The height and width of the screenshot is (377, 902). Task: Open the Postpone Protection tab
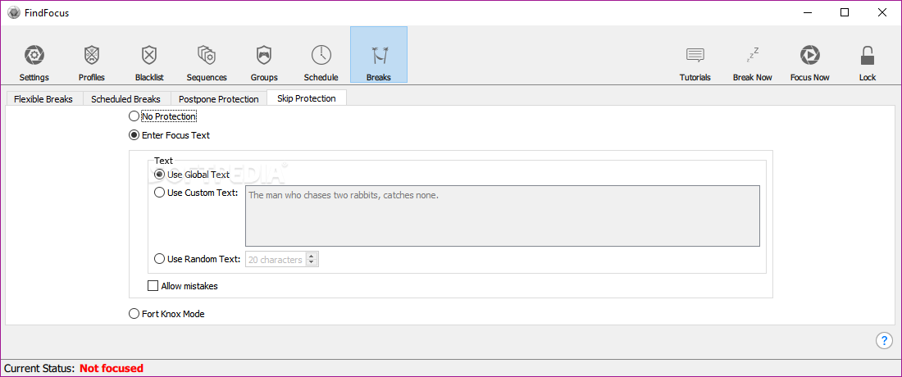click(x=219, y=99)
